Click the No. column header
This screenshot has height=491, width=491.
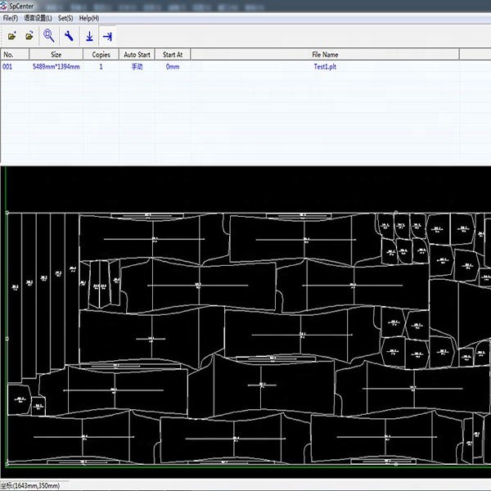[x=9, y=55]
